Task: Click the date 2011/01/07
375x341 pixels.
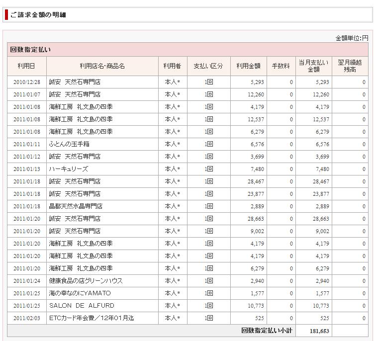Action: (27, 94)
